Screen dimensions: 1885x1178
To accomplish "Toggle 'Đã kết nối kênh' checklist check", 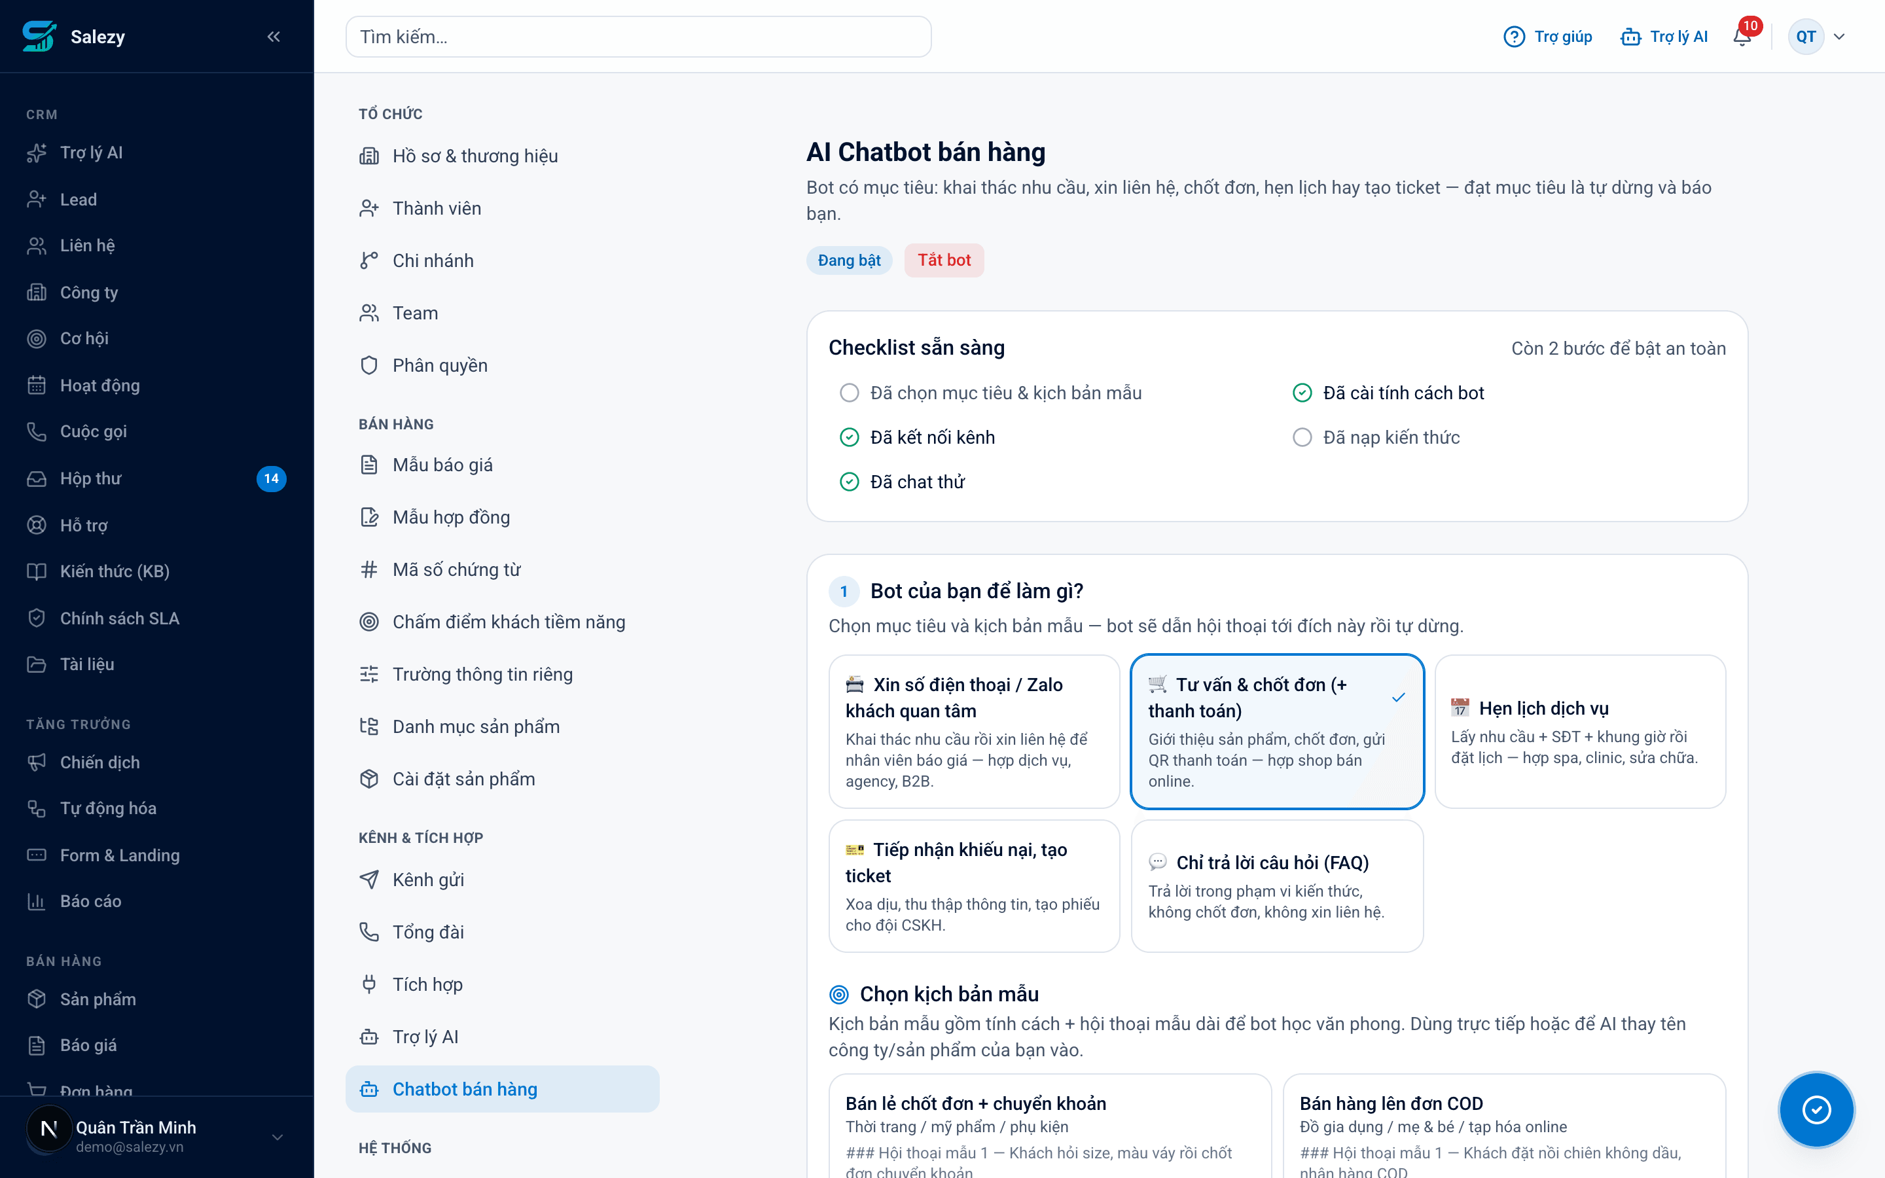I will tap(849, 437).
